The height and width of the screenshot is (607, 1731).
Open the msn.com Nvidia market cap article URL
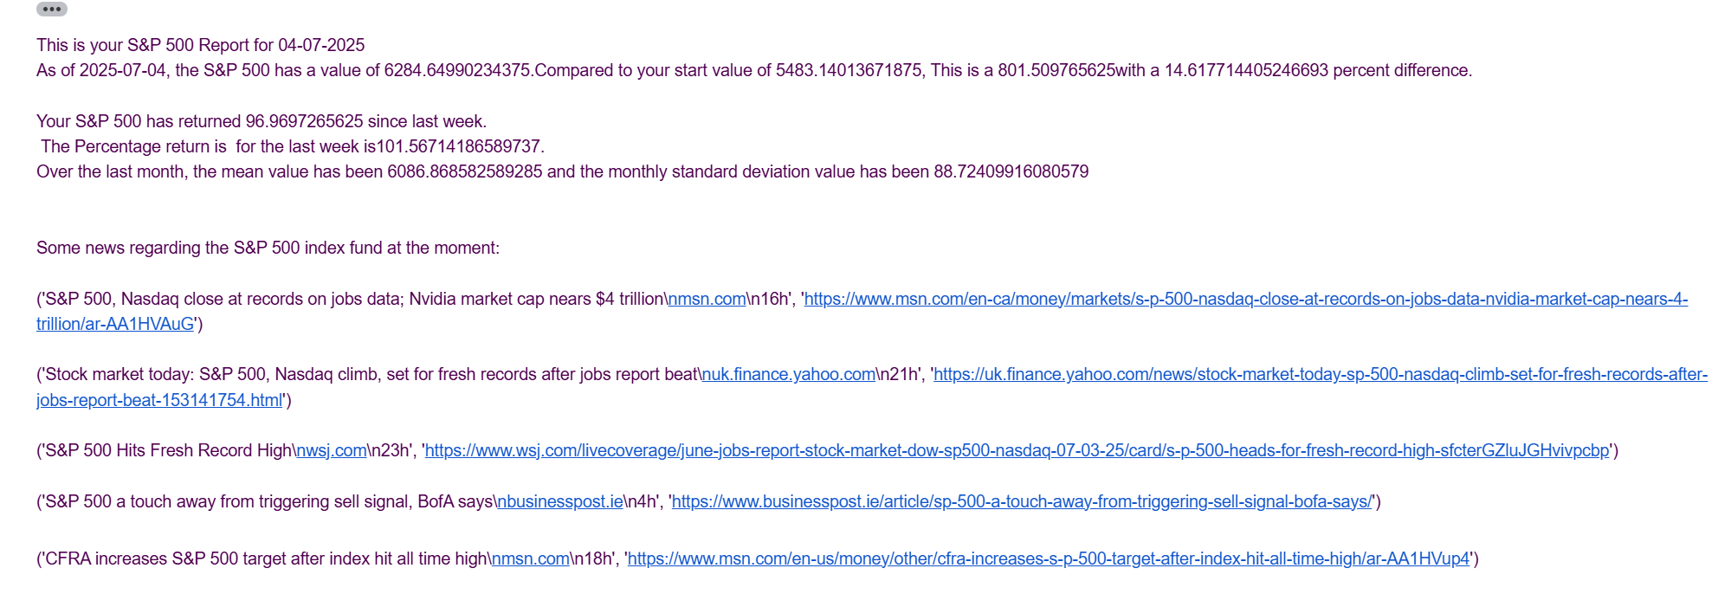pos(1246,299)
